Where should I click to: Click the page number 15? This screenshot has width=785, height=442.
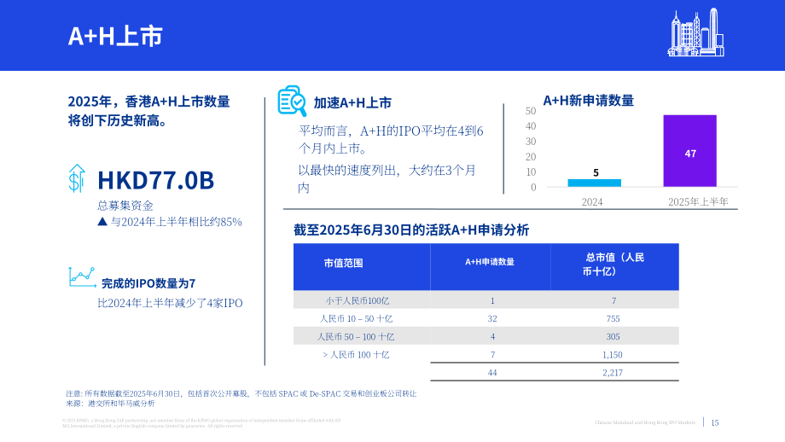pyautogui.click(x=715, y=423)
